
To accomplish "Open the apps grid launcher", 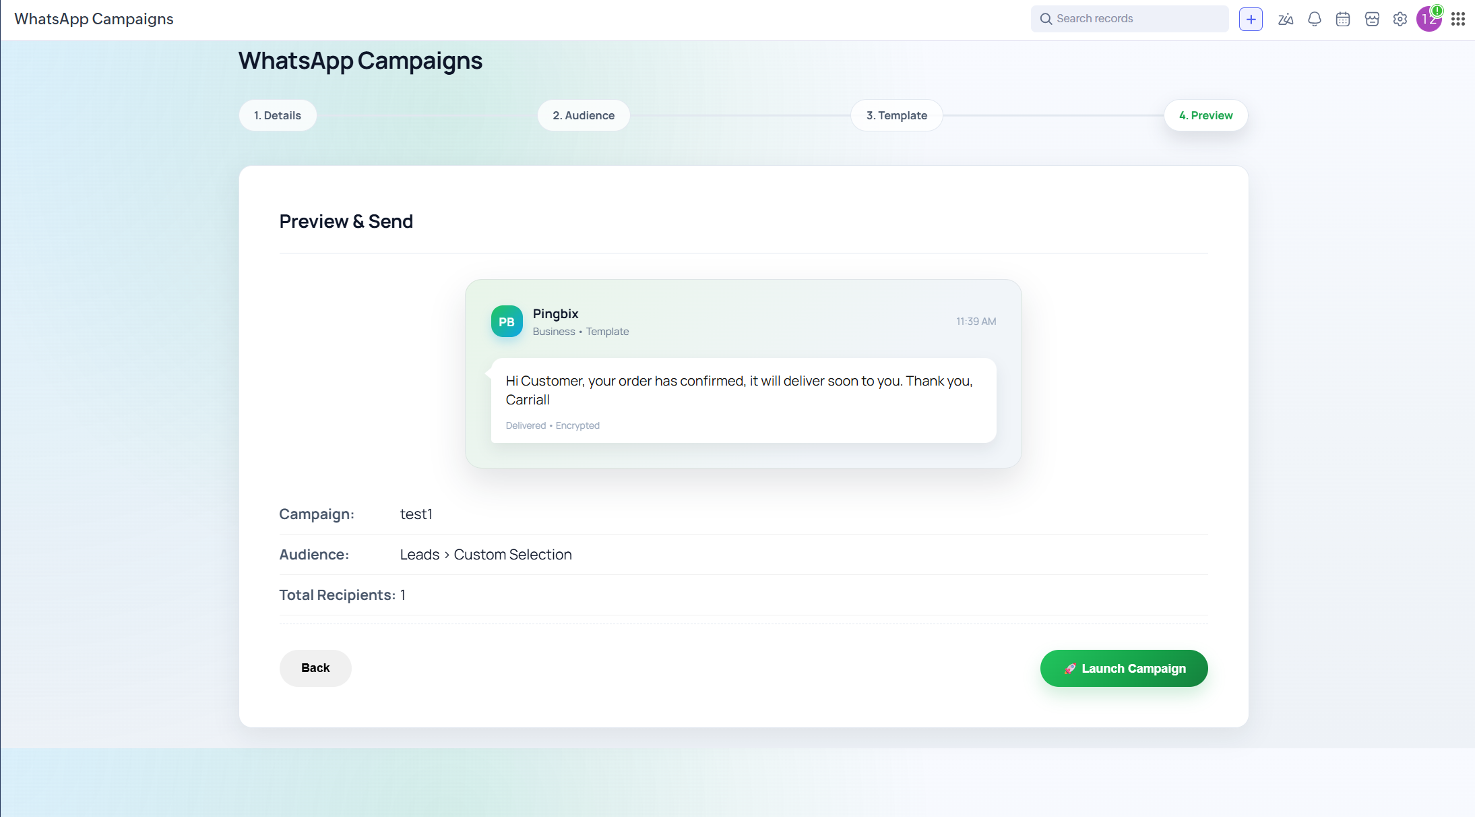I will 1457,19.
